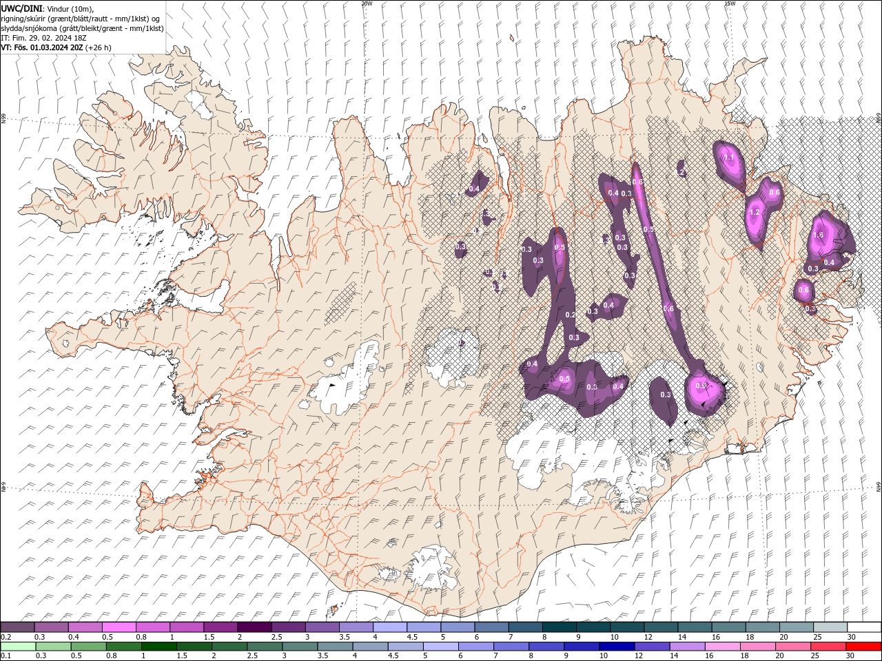Click the 0.9 snowfall value label
Image resolution: width=882 pixels, height=661 pixels.
701,386
